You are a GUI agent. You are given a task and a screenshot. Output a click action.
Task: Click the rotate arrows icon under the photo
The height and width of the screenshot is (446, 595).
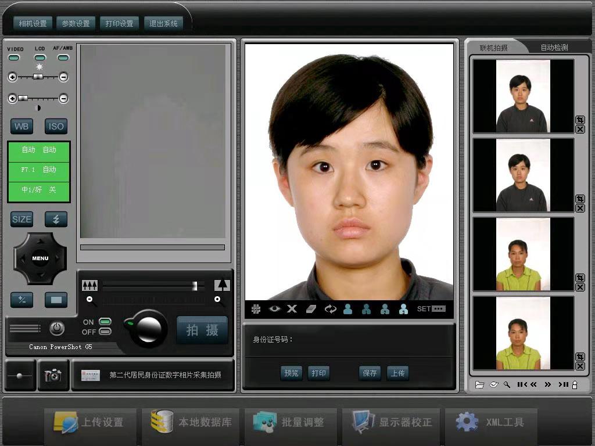point(330,309)
